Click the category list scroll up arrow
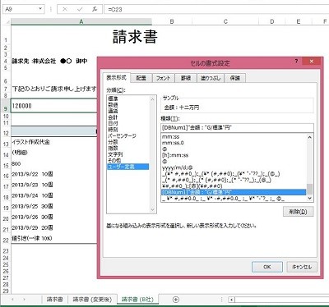329x307 pixels. pyautogui.click(x=153, y=99)
